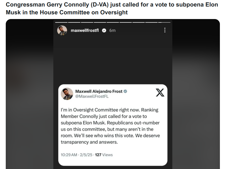Click the tweet timestamp 10:29 AM
The image size is (228, 169).
pyautogui.click(x=69, y=155)
